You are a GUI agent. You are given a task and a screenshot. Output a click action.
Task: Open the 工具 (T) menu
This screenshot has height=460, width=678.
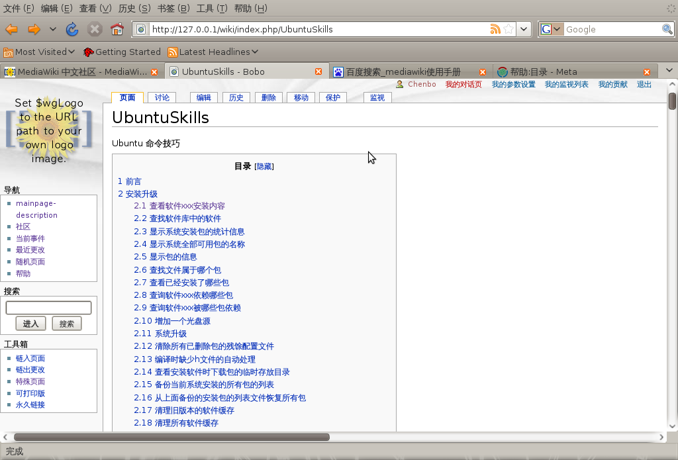click(212, 8)
